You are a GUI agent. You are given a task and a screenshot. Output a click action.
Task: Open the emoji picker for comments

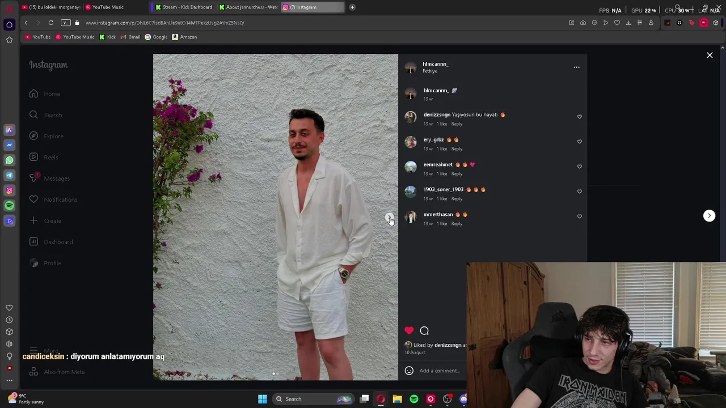tap(409, 371)
